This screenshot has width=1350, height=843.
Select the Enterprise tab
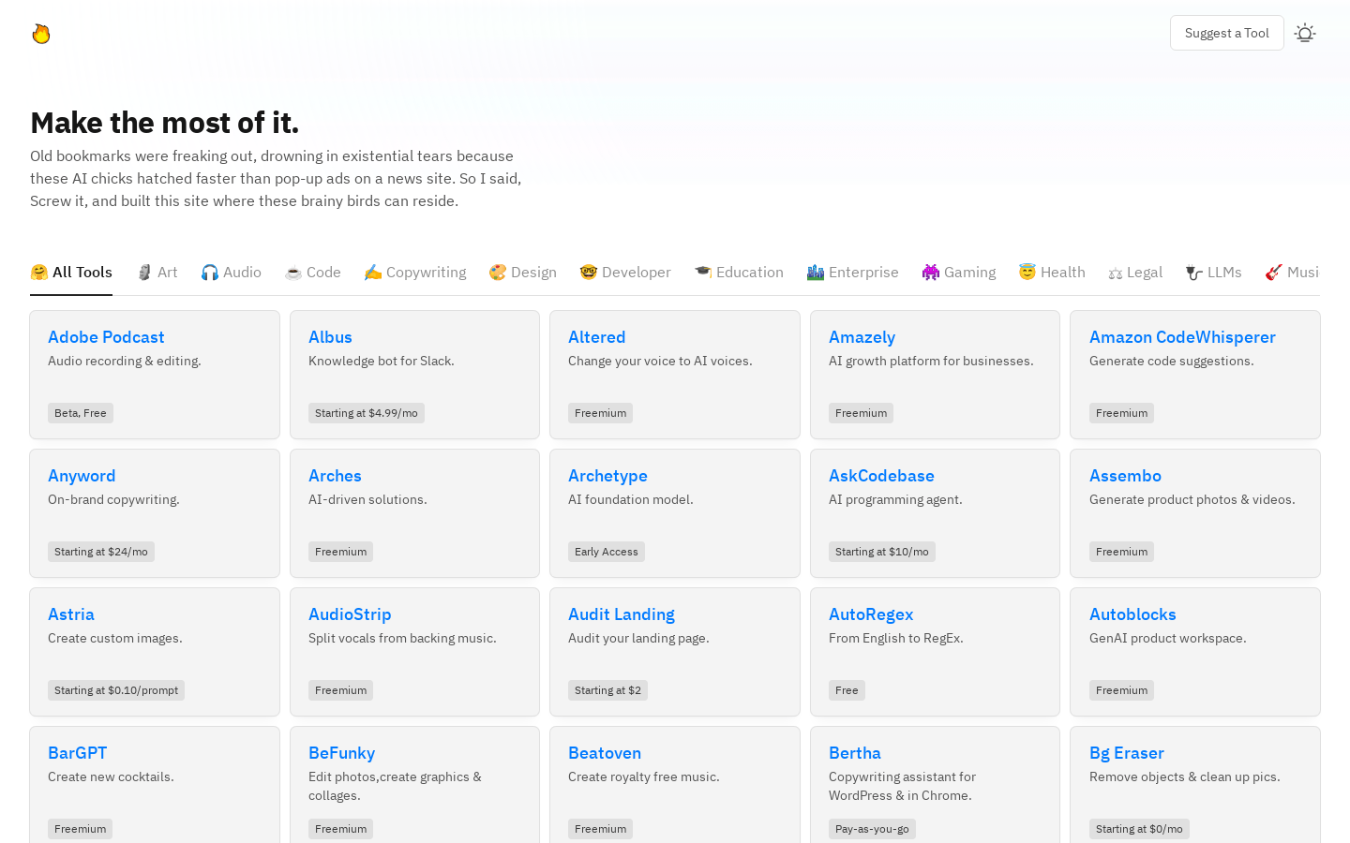[x=852, y=273]
